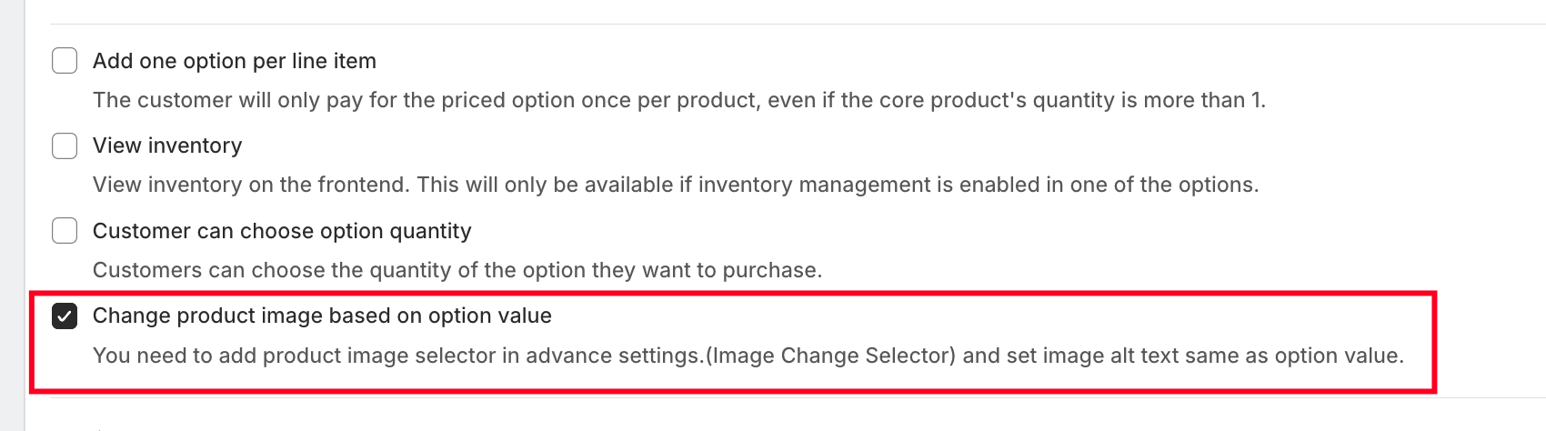Image resolution: width=1546 pixels, height=431 pixels.
Task: Select the 'View inventory' label text
Action: coord(167,145)
